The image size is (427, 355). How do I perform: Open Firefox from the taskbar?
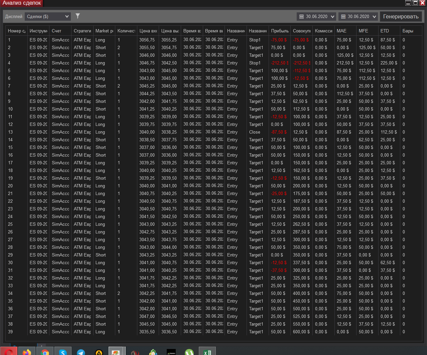coord(27,352)
